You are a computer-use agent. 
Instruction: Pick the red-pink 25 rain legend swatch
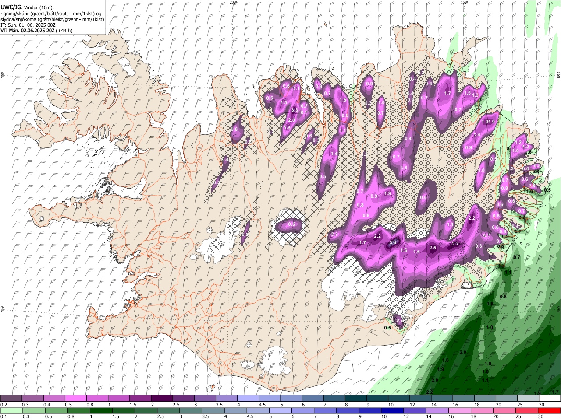click(x=527, y=410)
